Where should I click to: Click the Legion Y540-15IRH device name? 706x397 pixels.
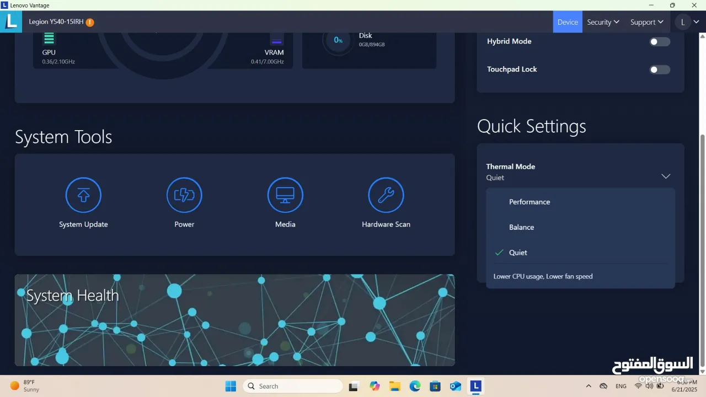[x=56, y=22]
